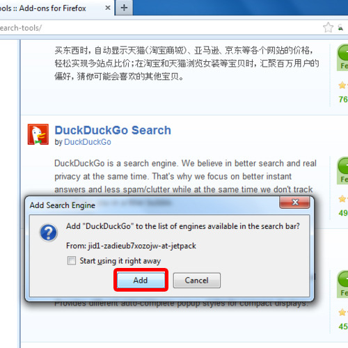Close the Add-ons for Firefox tab
Viewport: 348px width, 348px height.
pos(108,8)
